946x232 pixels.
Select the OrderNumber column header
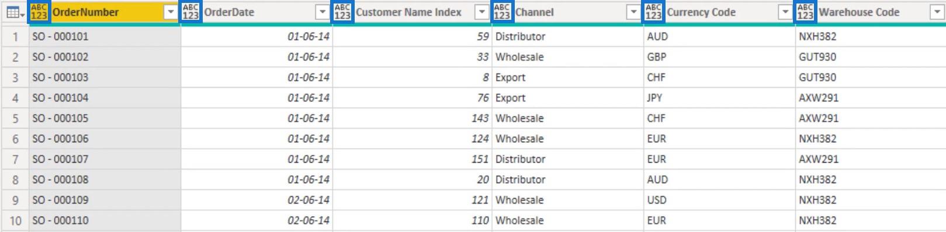tap(105, 12)
